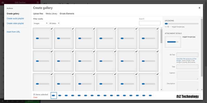The width and height of the screenshot is (207, 103).
Task: Close the Create gallery dialog
Action: [x=199, y=8]
